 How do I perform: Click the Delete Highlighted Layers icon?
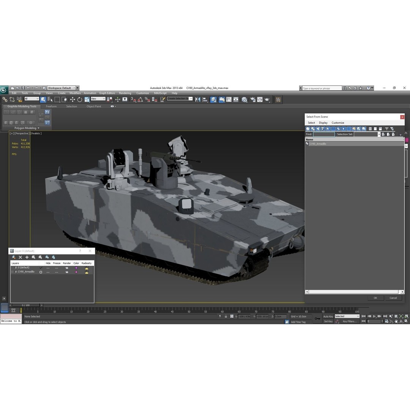[20, 257]
